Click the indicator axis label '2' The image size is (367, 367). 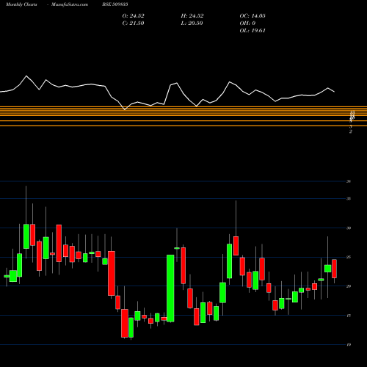click(x=351, y=131)
